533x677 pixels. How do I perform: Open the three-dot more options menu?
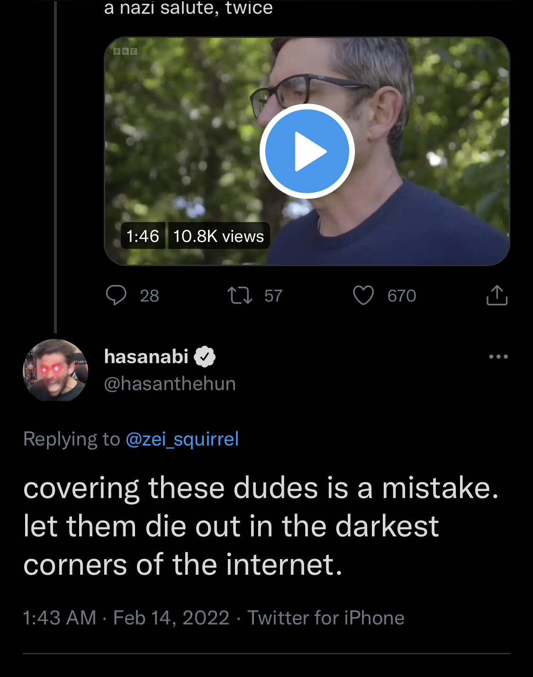[498, 356]
